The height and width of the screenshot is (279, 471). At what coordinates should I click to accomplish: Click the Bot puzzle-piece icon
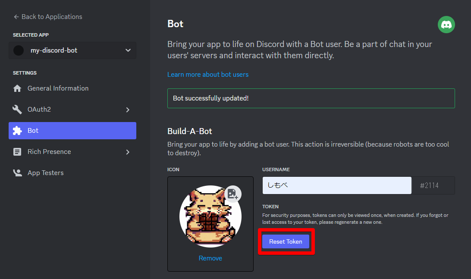(17, 130)
